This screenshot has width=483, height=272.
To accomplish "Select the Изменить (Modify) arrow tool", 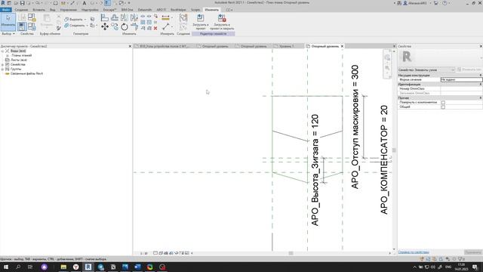I will click(x=8, y=22).
